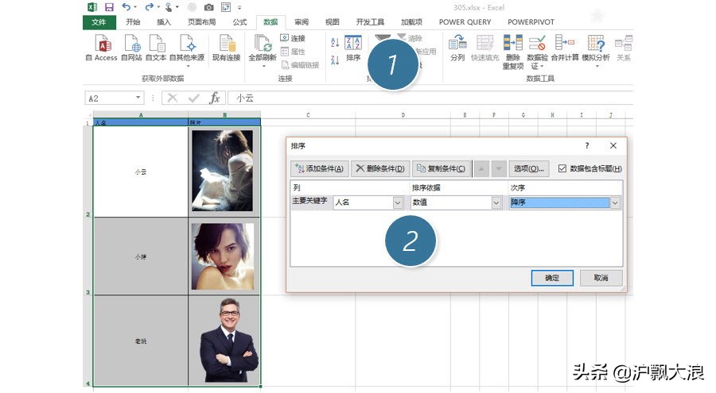Image resolution: width=716 pixels, height=393 pixels.
Task: Open 连接 connections in the ribbon
Action: tap(293, 38)
